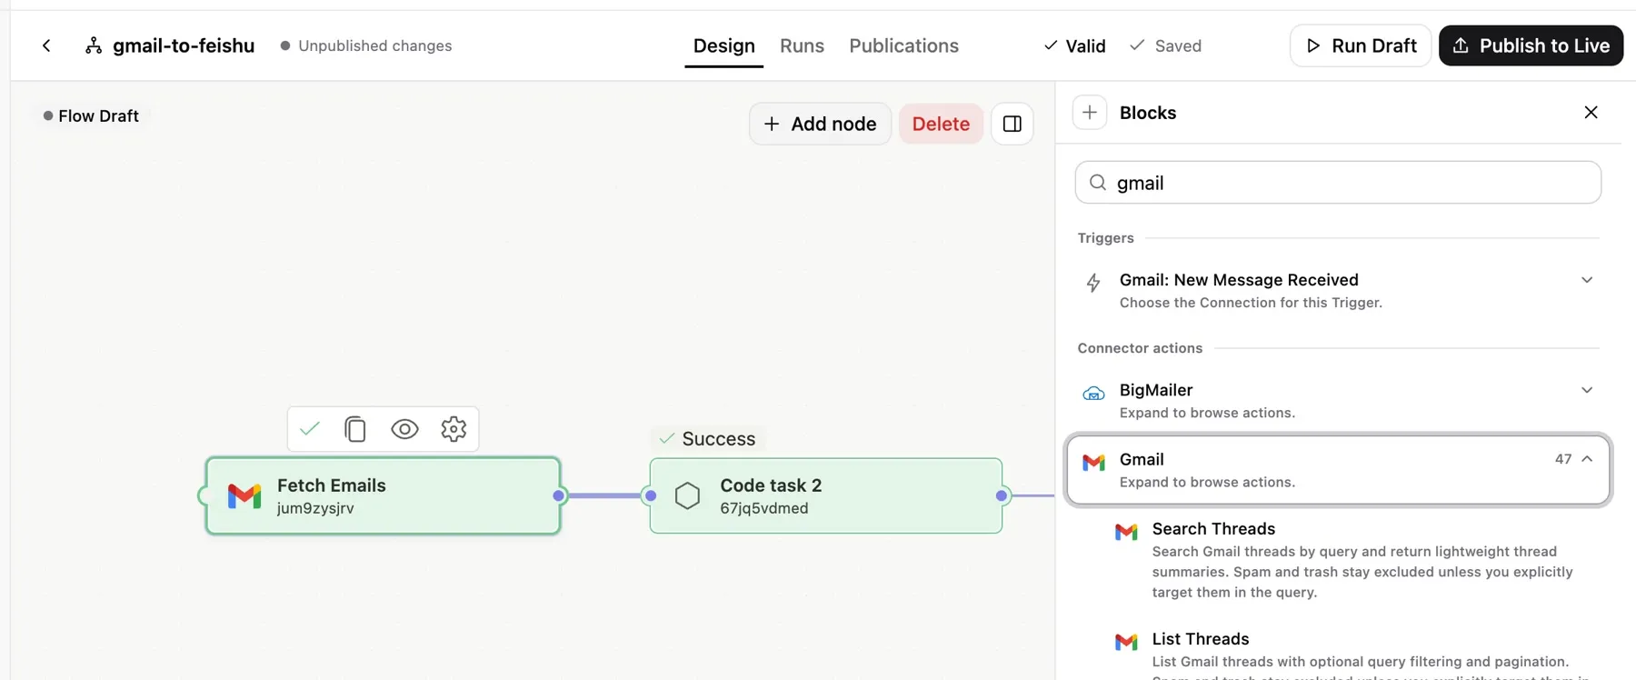Click the Unpublished changes indicator
The image size is (1636, 680).
(365, 45)
